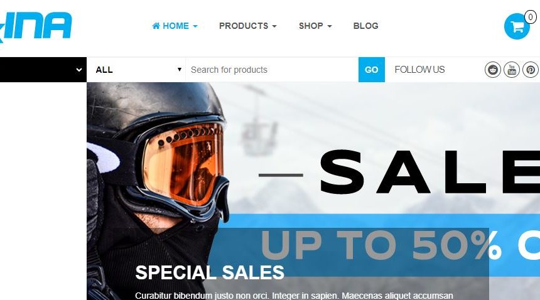540x300 pixels.
Task: Click the cart item count badge
Action: click(531, 17)
